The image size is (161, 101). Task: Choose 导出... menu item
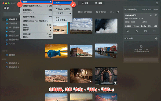[x=36, y=25]
